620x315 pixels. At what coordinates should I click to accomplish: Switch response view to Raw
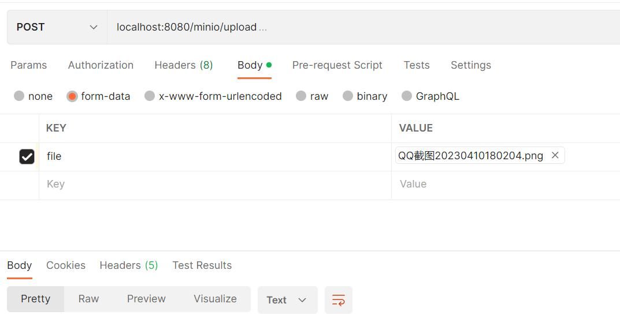point(88,299)
